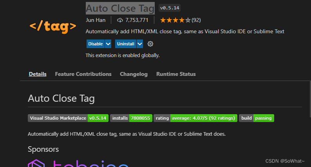Click the v0.5.14 version label in header
The width and height of the screenshot is (311, 167).
(170, 8)
